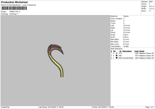
Task: Click thread code '1374'
Action: 137,56
